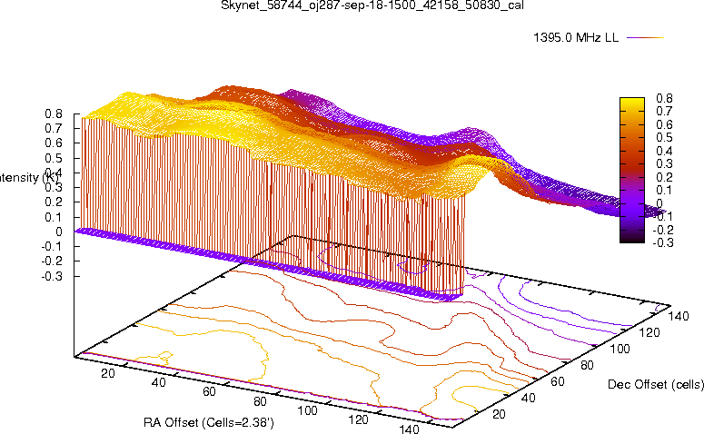Click the -0.3 tick label on the intensity axis

52,276
